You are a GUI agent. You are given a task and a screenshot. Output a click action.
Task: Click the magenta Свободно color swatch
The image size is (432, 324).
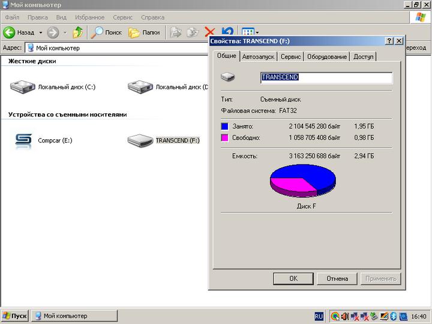(x=225, y=138)
